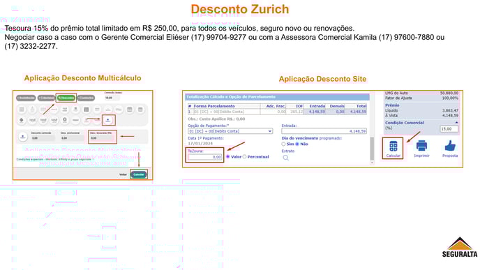Image resolution: width=480 pixels, height=270 pixels.
Task: Click the Zurich logo beside Desconto comissão
Action: click(22, 137)
